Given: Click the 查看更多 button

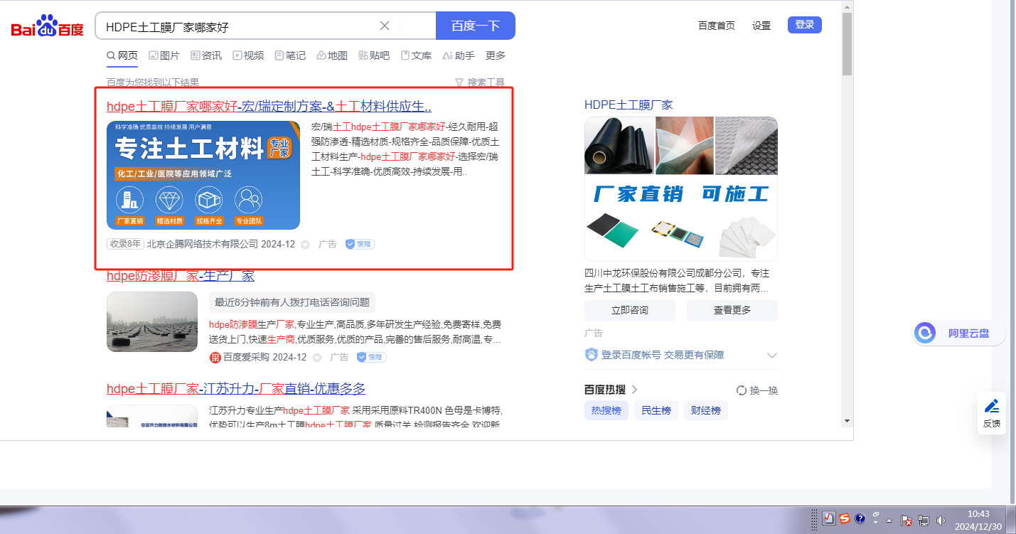Looking at the screenshot, I should coord(732,311).
